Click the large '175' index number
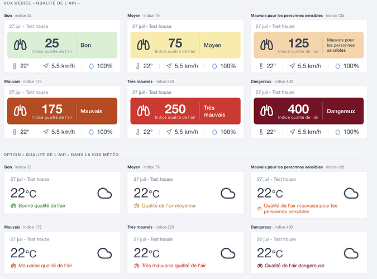 coord(52,109)
